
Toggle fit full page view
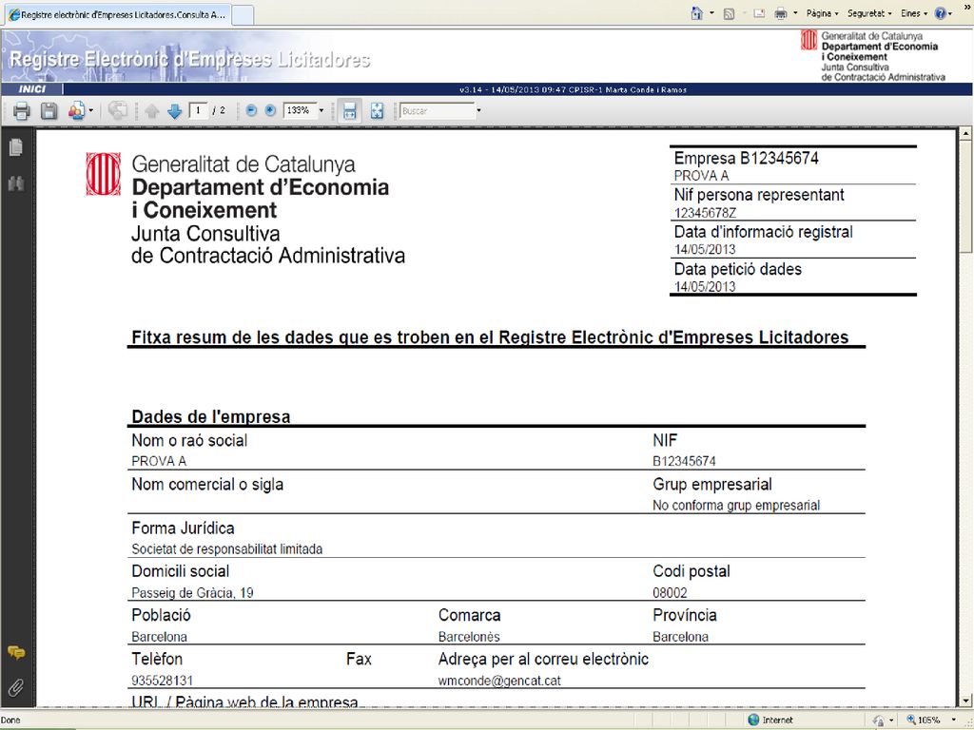click(377, 111)
